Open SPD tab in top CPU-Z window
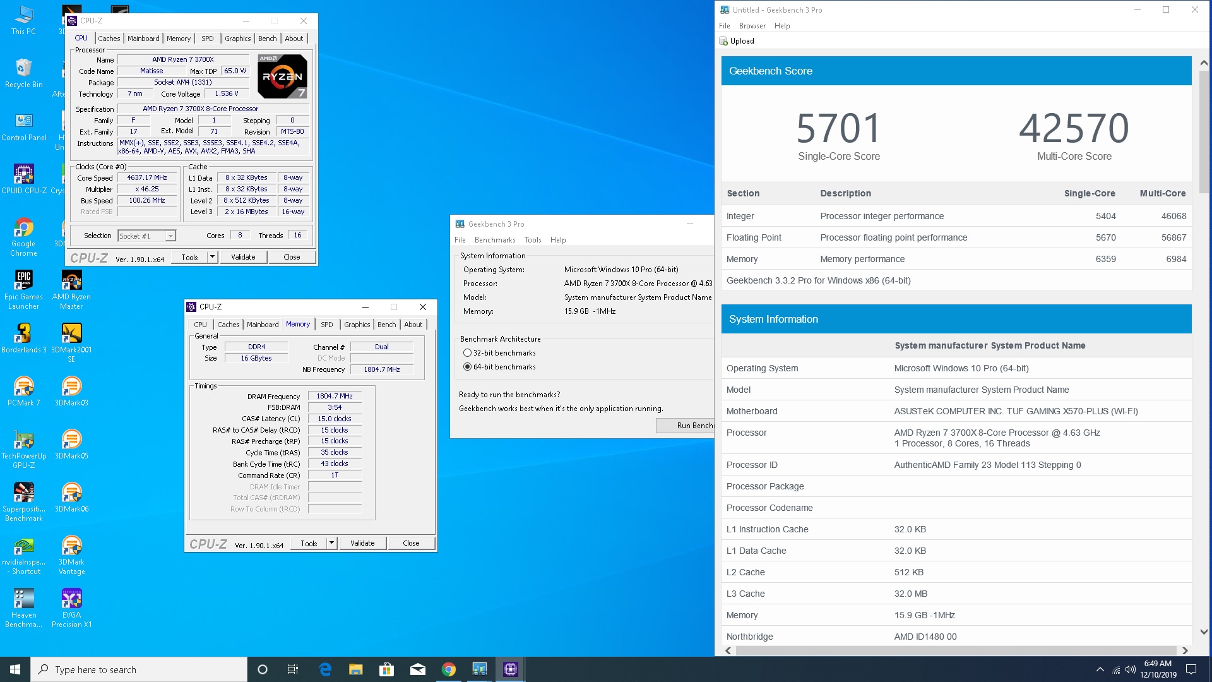This screenshot has height=682, width=1212. [x=207, y=39]
